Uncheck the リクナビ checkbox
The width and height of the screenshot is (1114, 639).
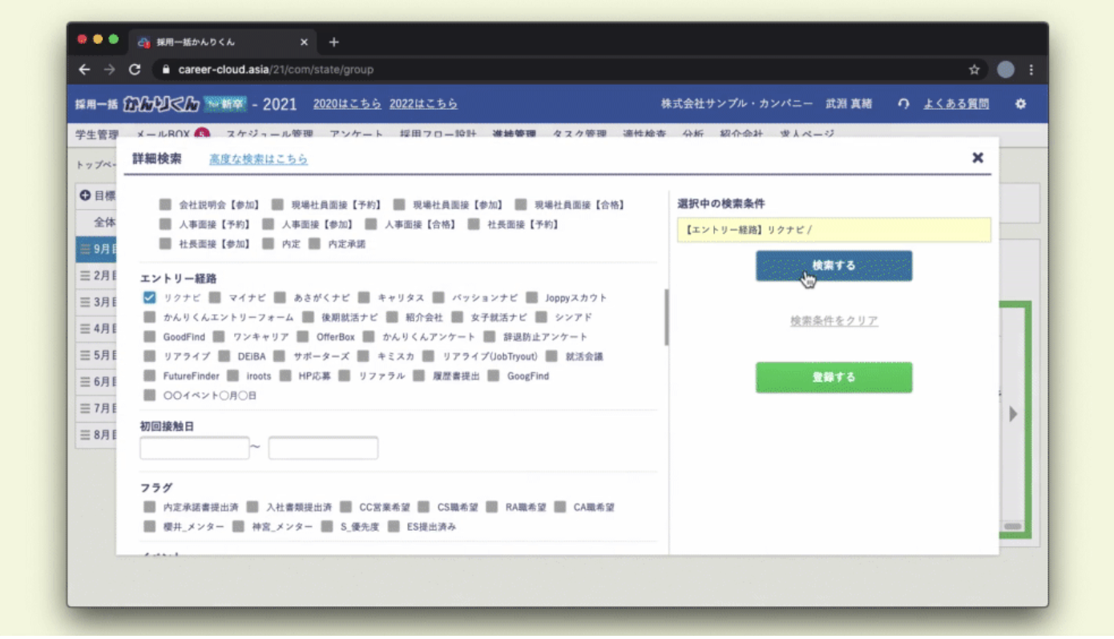point(149,298)
